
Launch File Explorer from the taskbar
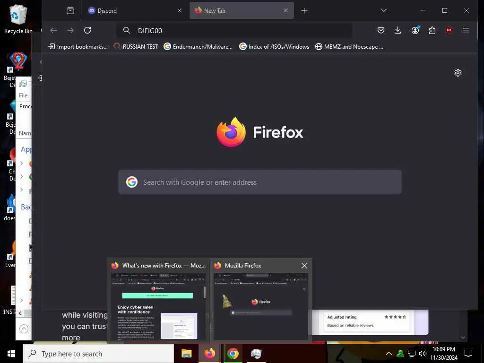tap(186, 354)
